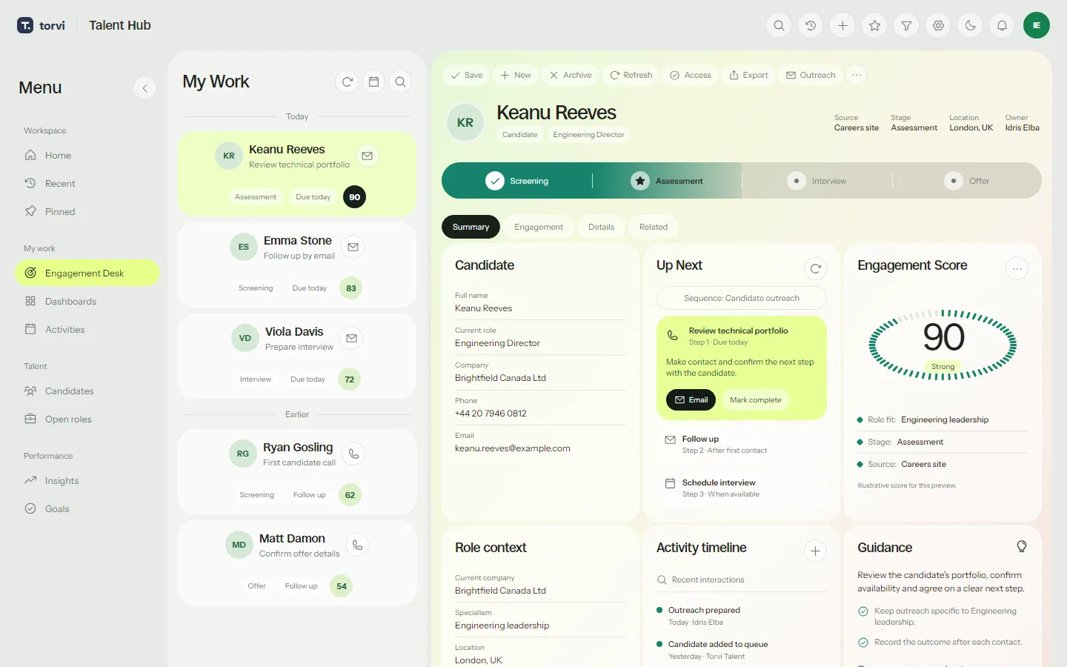Open the My Work calendar icon
The width and height of the screenshot is (1067, 667).
click(373, 82)
